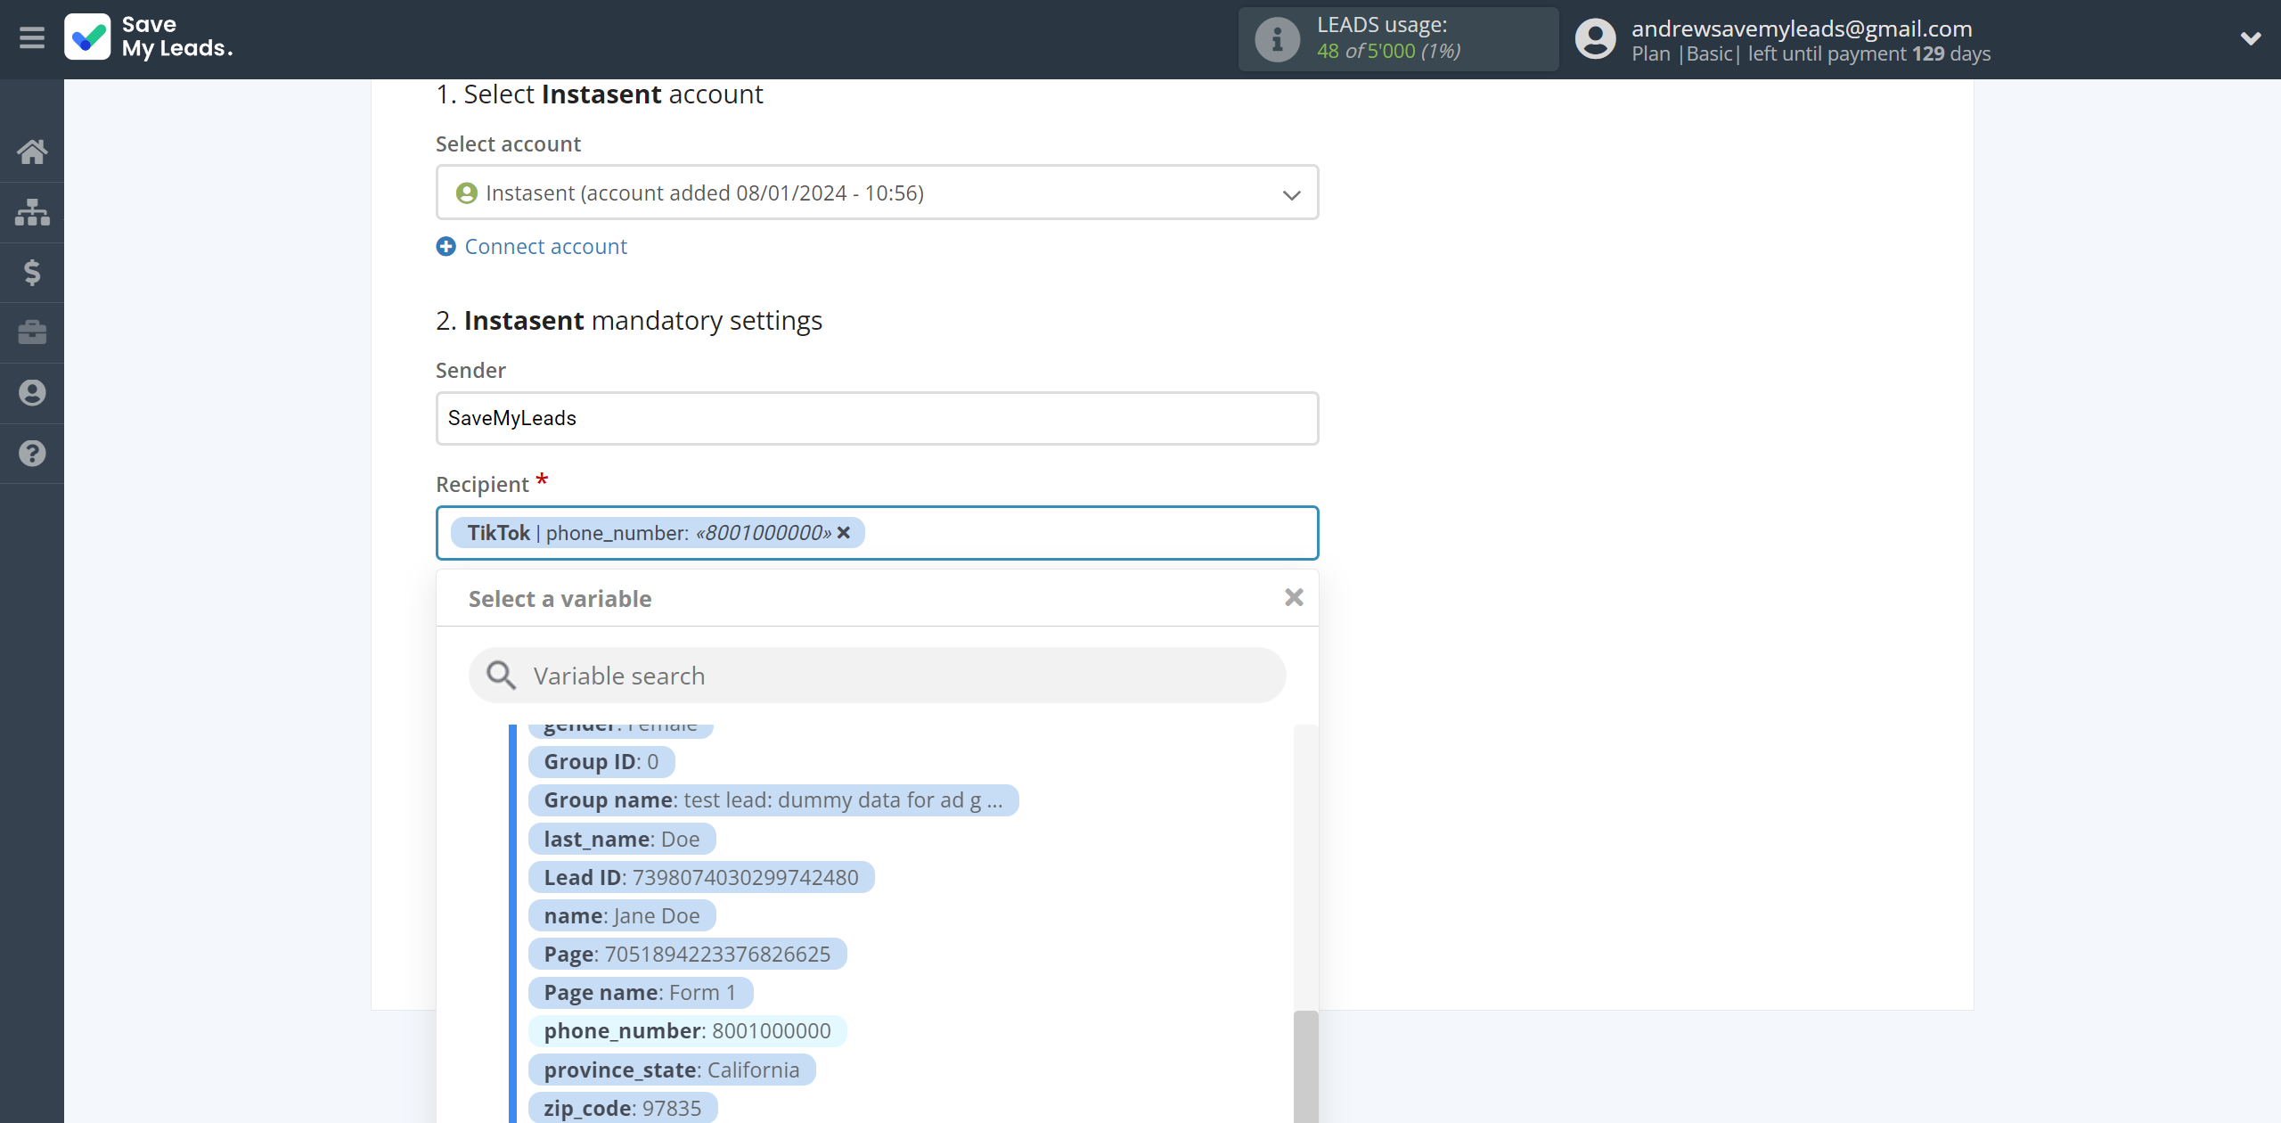Click the Connect account link

click(545, 247)
